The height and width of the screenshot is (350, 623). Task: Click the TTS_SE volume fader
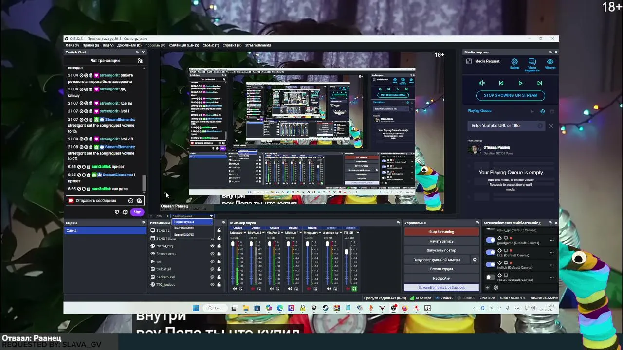[347, 252]
